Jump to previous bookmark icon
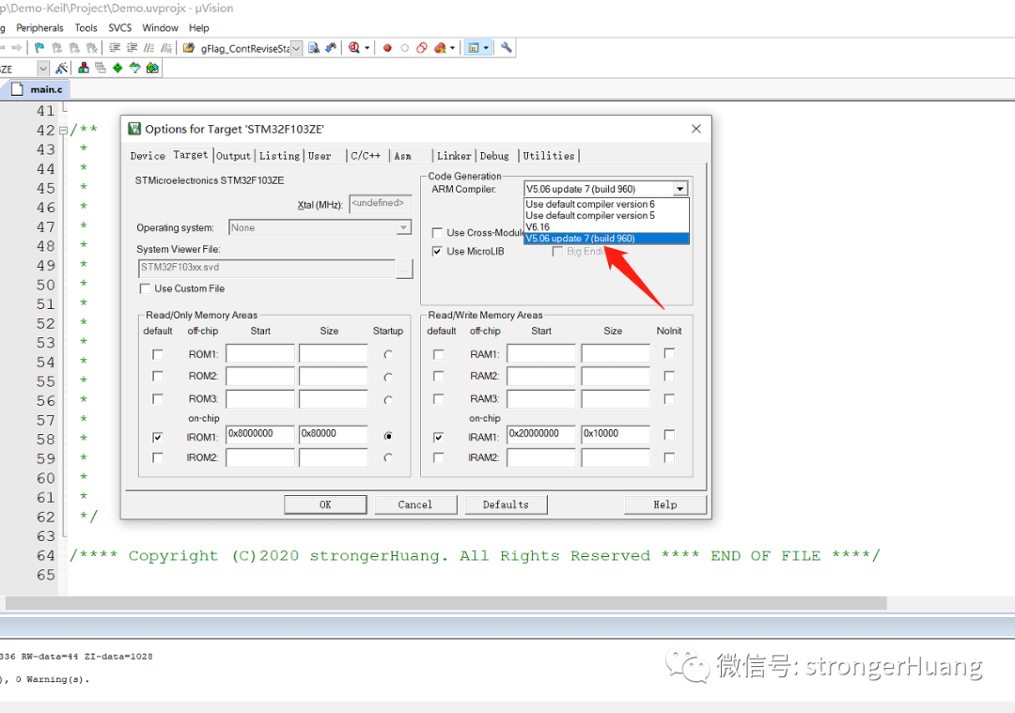 (x=57, y=48)
